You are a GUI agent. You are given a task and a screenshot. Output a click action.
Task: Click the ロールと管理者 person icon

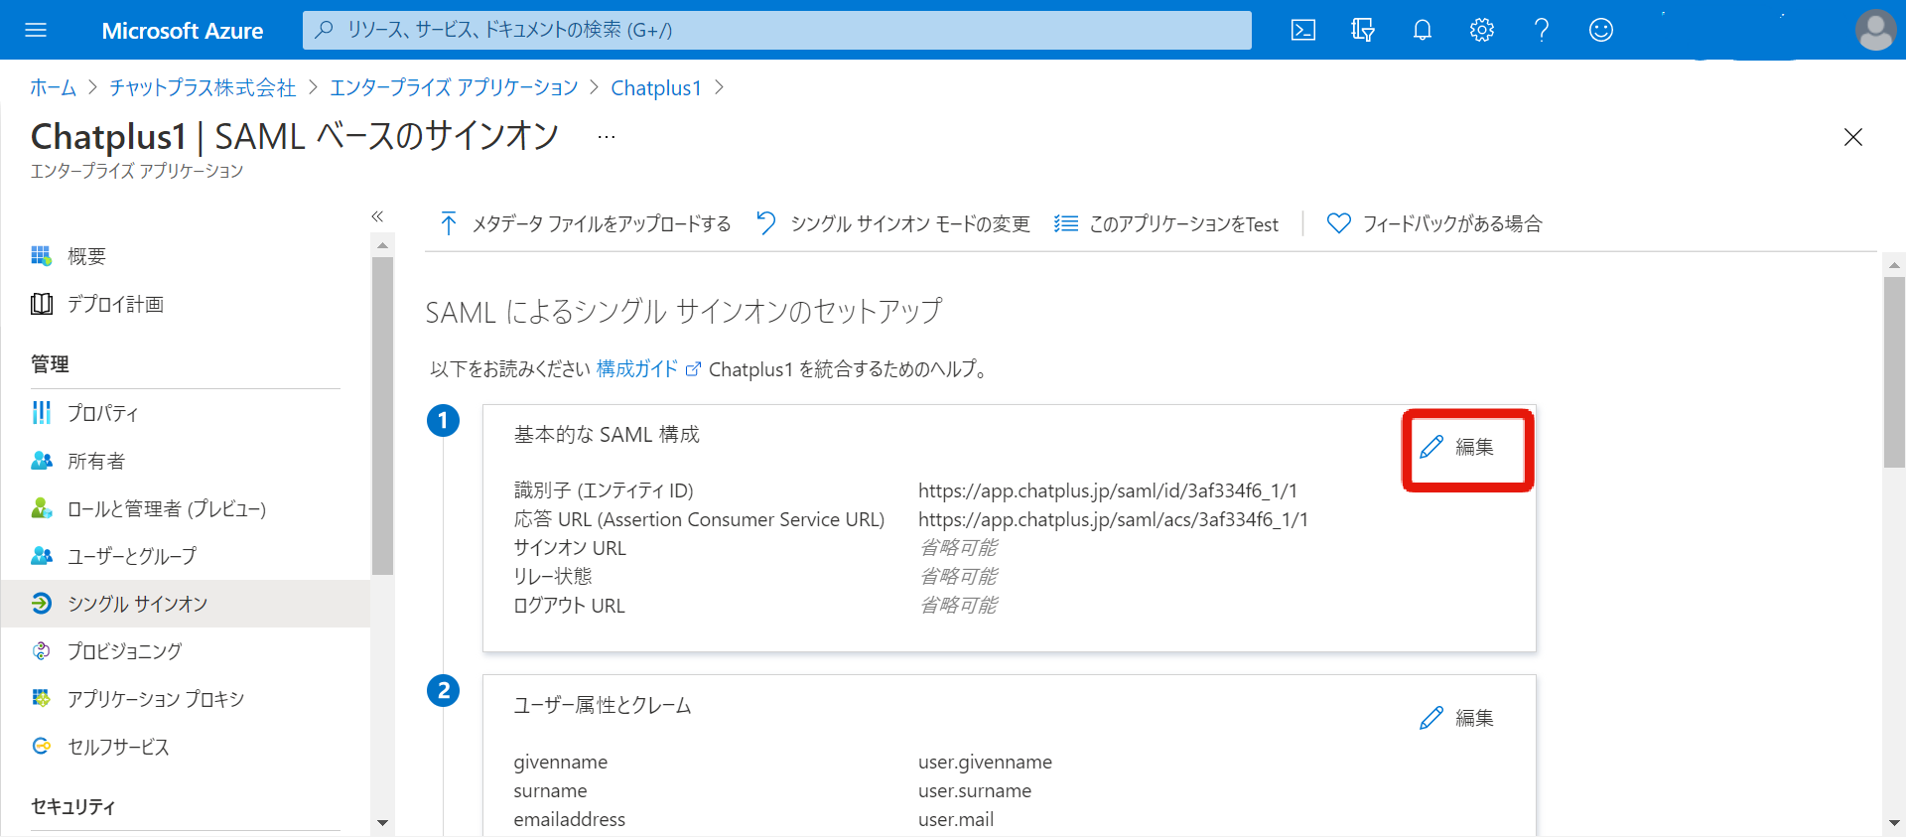41,508
